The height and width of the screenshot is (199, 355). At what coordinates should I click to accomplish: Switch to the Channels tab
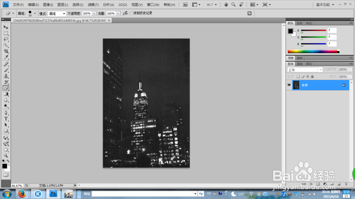coord(300,64)
